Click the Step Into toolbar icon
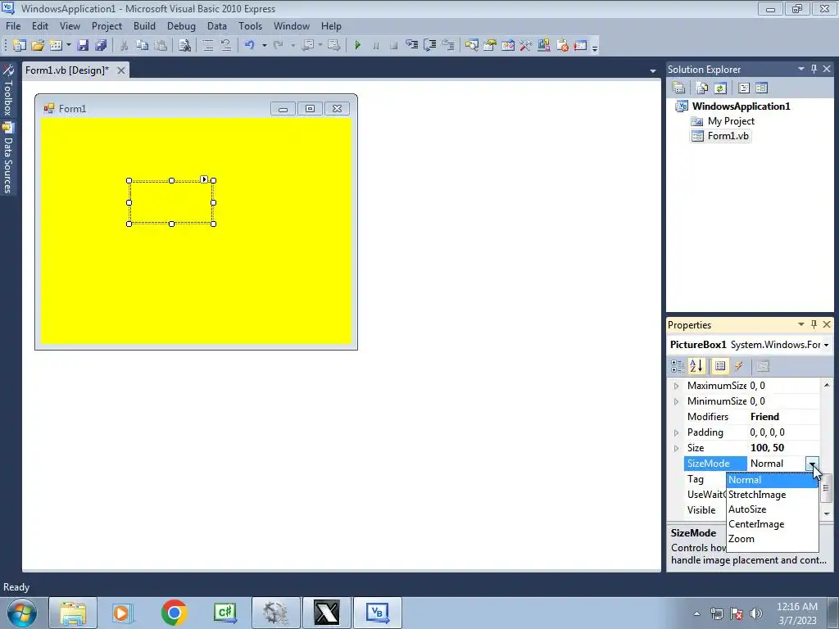 (411, 45)
